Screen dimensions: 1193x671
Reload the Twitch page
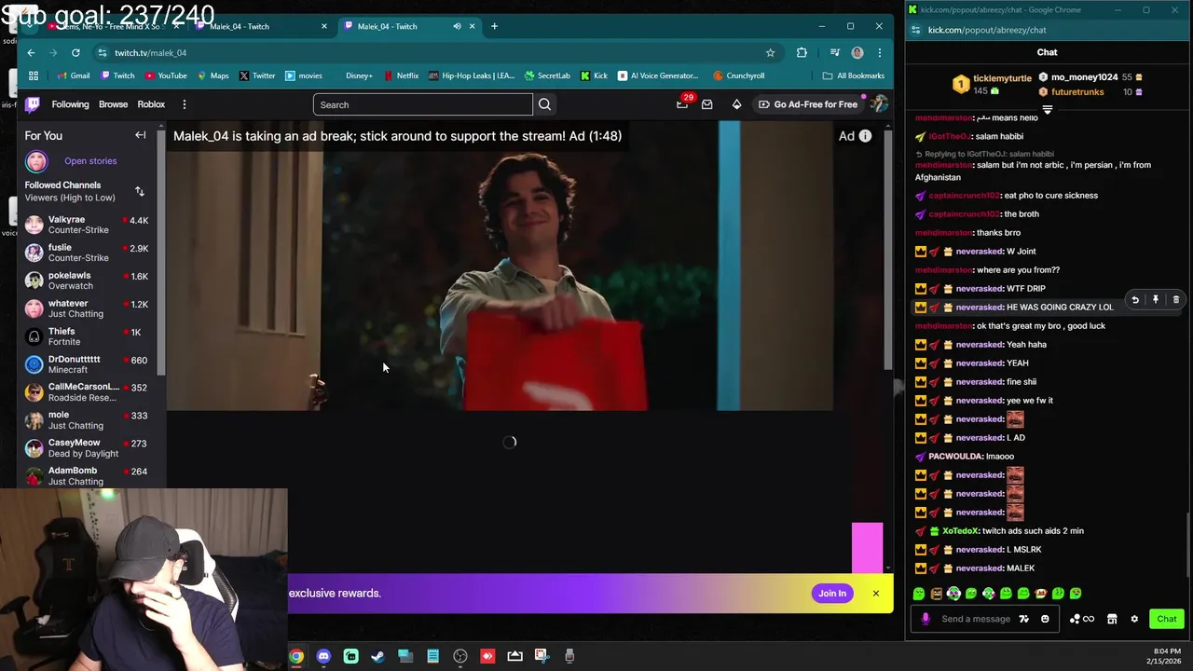[75, 53]
